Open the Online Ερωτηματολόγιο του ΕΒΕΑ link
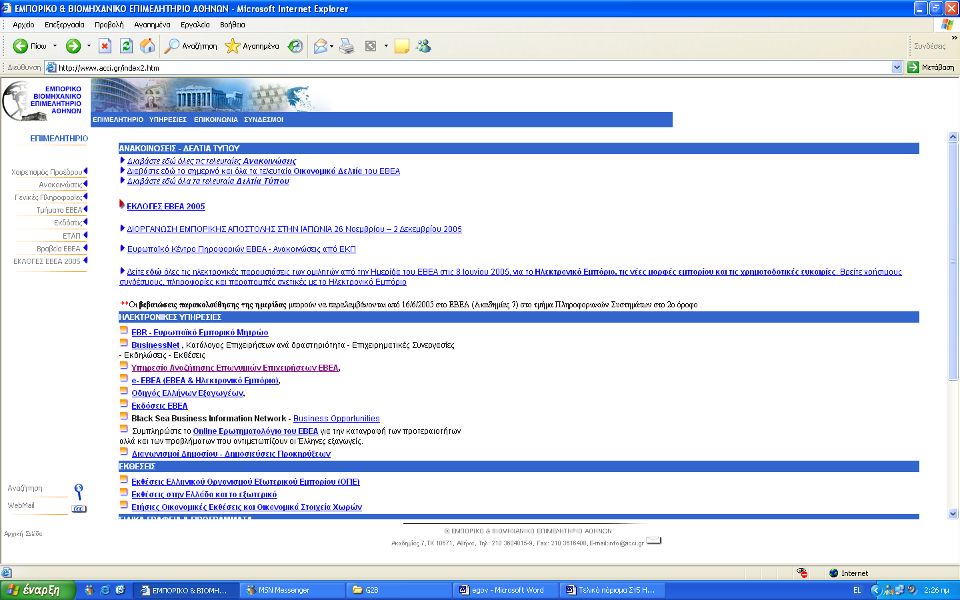Screen dimensions: 960x600 point(255,431)
